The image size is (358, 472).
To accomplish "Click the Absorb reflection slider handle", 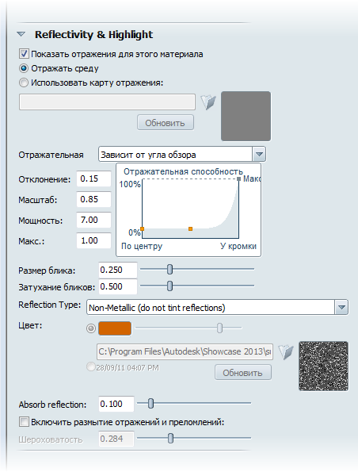I will (x=151, y=403).
